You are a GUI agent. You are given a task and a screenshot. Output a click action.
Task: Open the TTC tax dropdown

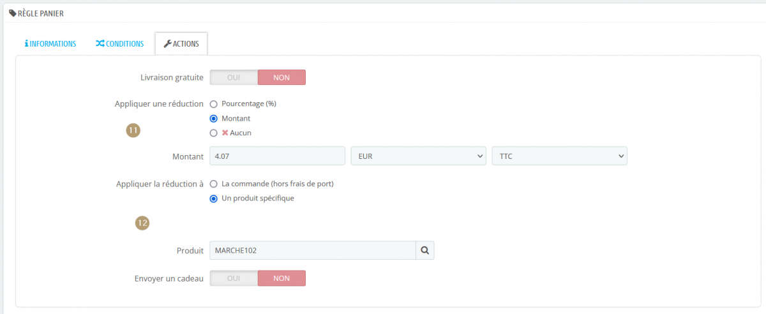tap(560, 156)
